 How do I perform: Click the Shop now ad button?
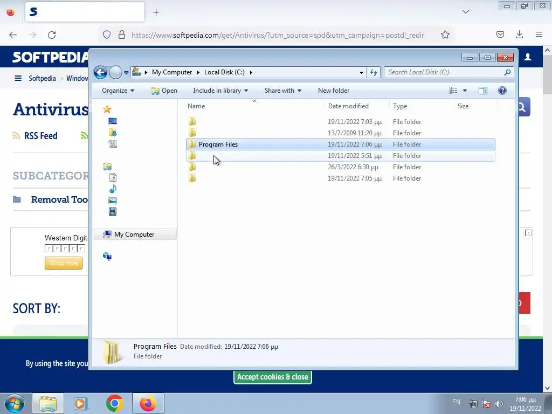click(x=64, y=263)
